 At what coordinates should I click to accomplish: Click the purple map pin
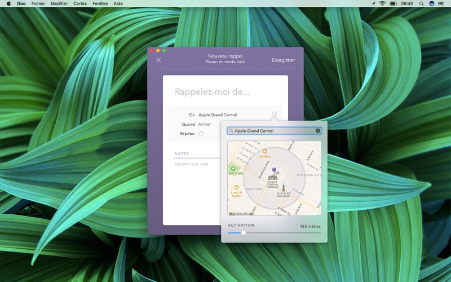274,170
